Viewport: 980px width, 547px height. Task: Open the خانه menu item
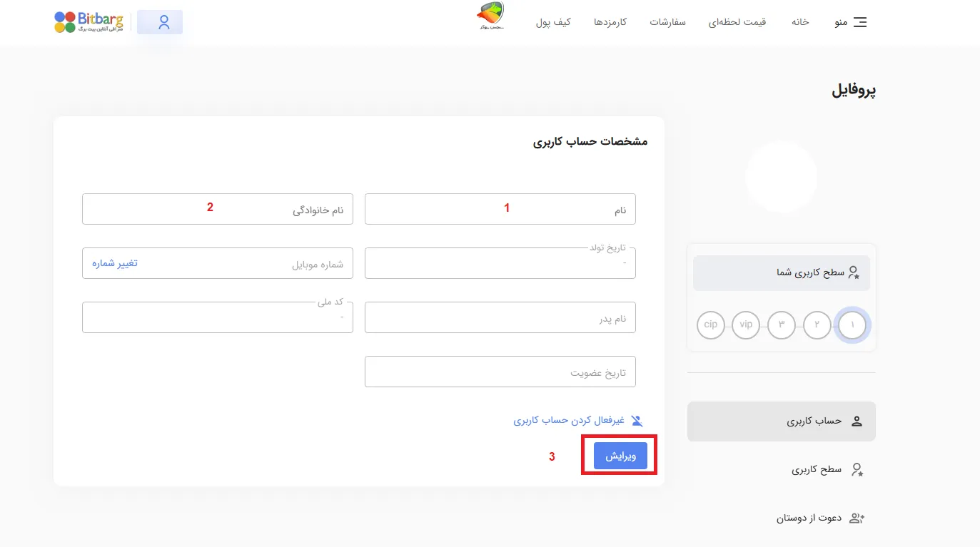coord(799,22)
